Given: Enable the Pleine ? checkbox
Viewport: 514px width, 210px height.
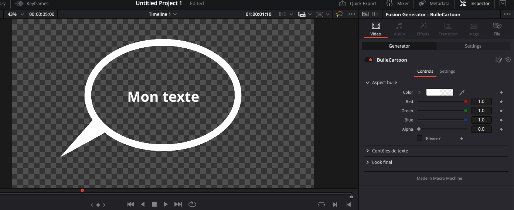Looking at the screenshot, I should (x=419, y=138).
